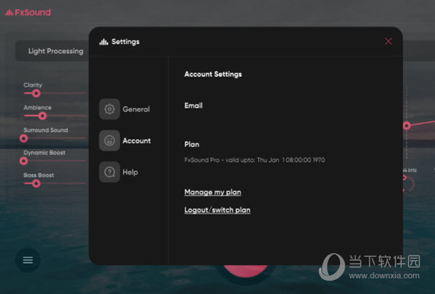Image resolution: width=435 pixels, height=294 pixels.
Task: Follow the Manage my plan link
Action: click(212, 192)
